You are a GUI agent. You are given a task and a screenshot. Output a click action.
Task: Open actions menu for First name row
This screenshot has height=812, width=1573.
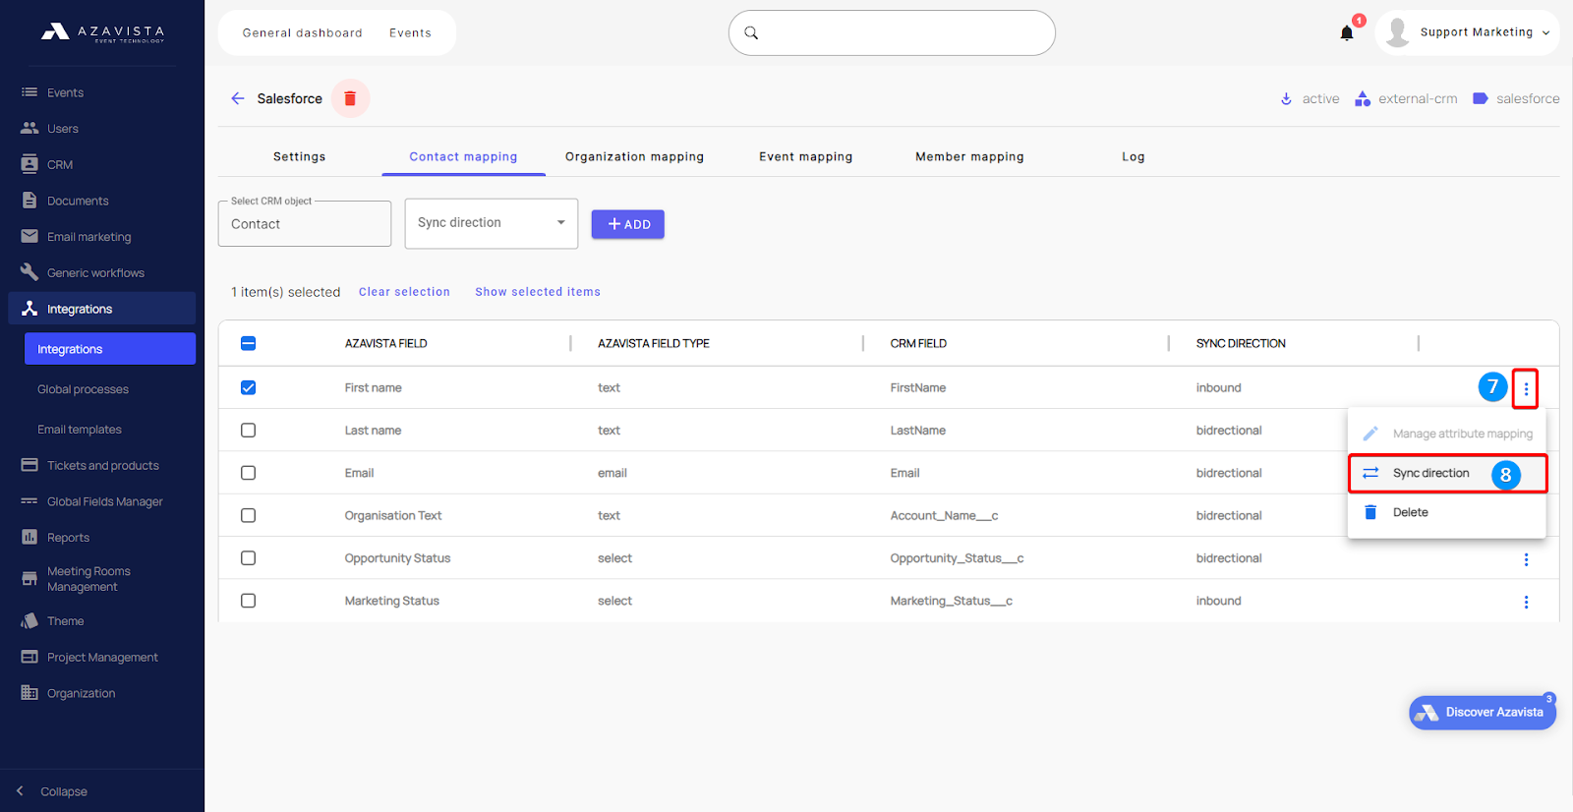click(x=1526, y=388)
